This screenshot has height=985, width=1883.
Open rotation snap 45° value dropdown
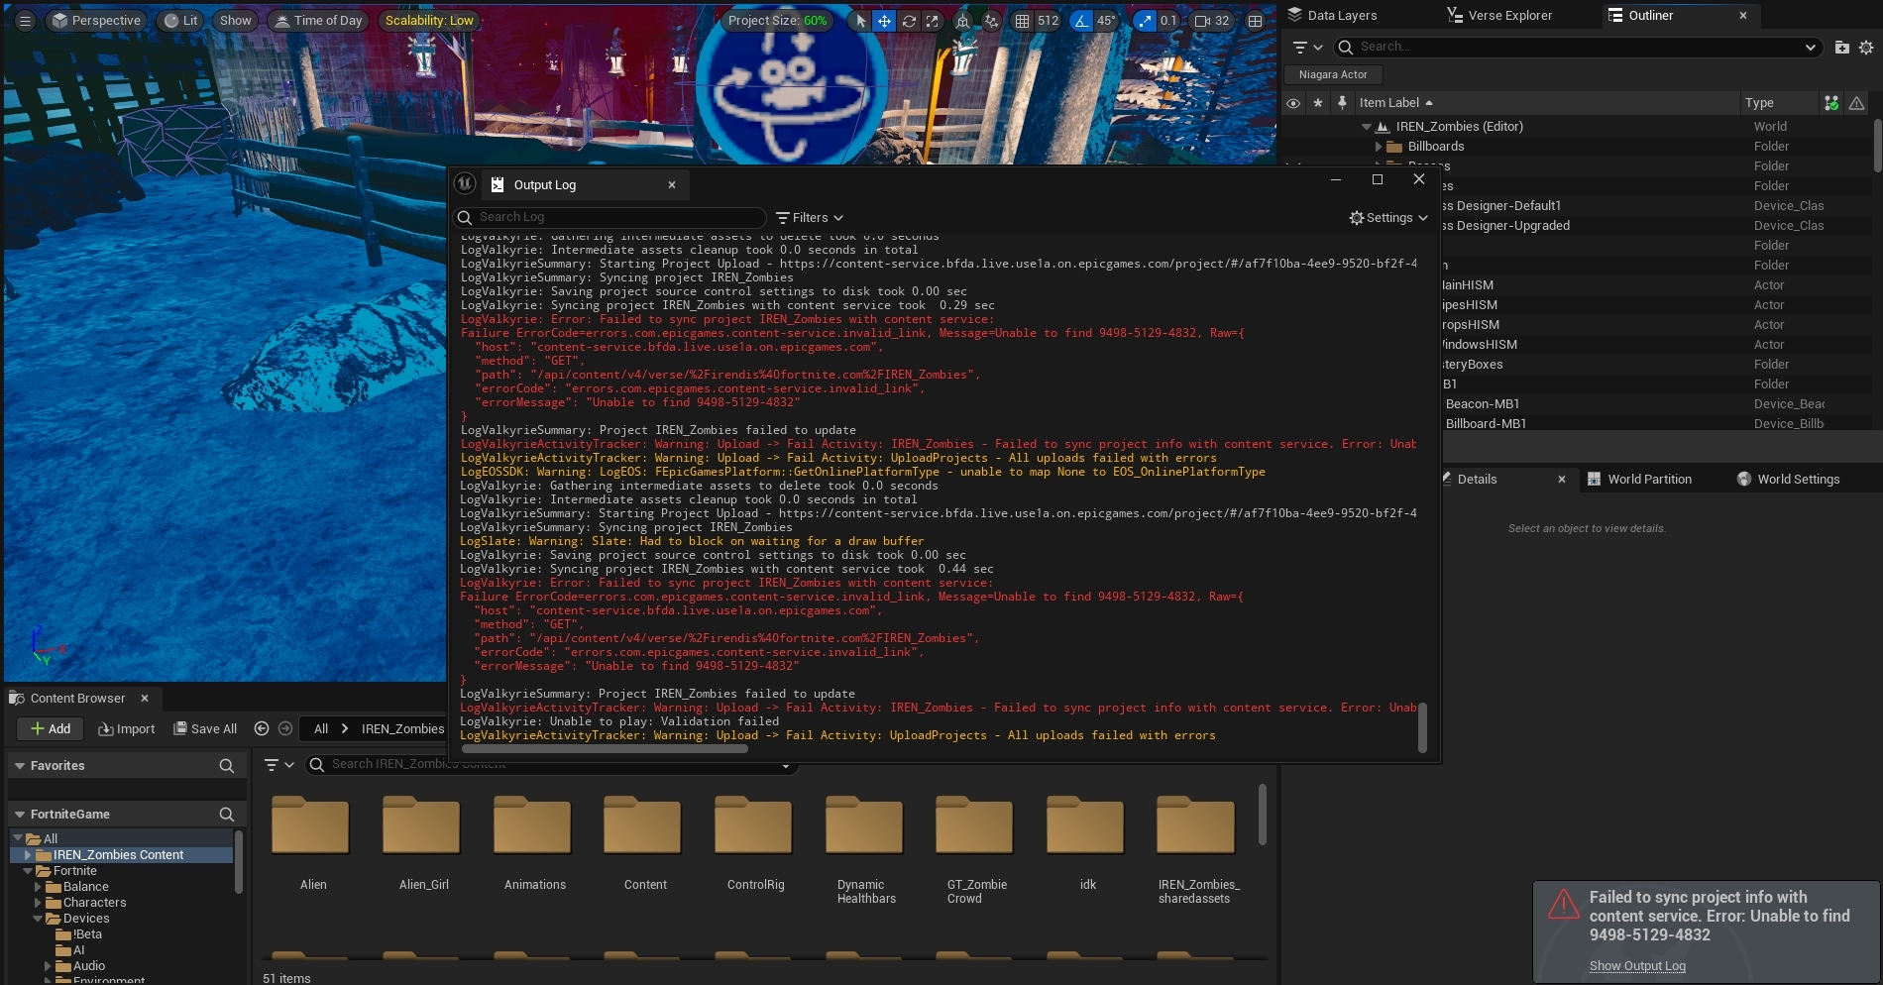[1106, 21]
